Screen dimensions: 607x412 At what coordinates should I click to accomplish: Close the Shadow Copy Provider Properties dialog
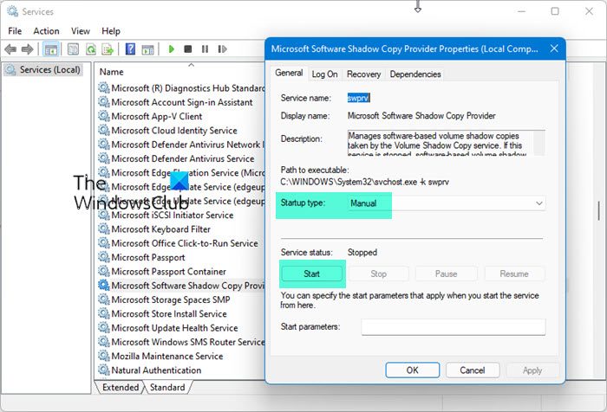click(x=554, y=48)
